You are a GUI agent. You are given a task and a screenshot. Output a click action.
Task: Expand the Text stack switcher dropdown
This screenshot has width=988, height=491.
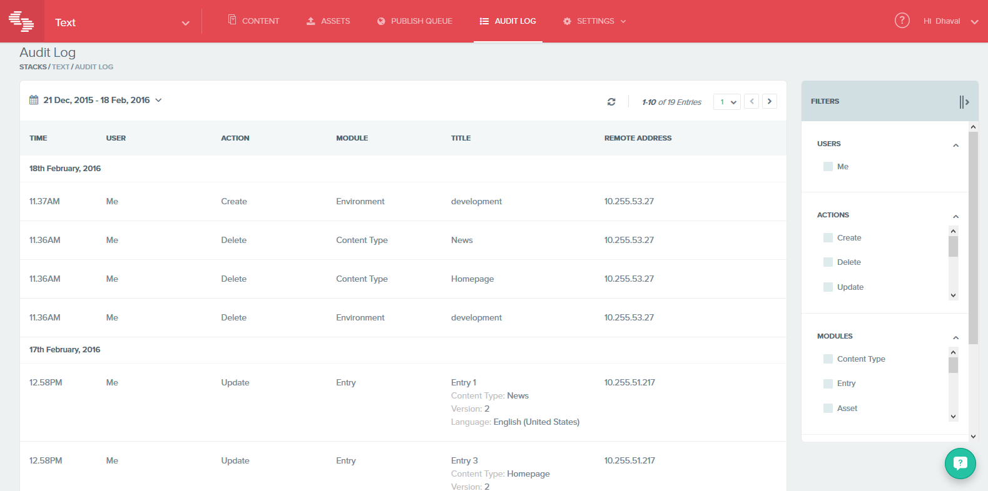pos(185,23)
